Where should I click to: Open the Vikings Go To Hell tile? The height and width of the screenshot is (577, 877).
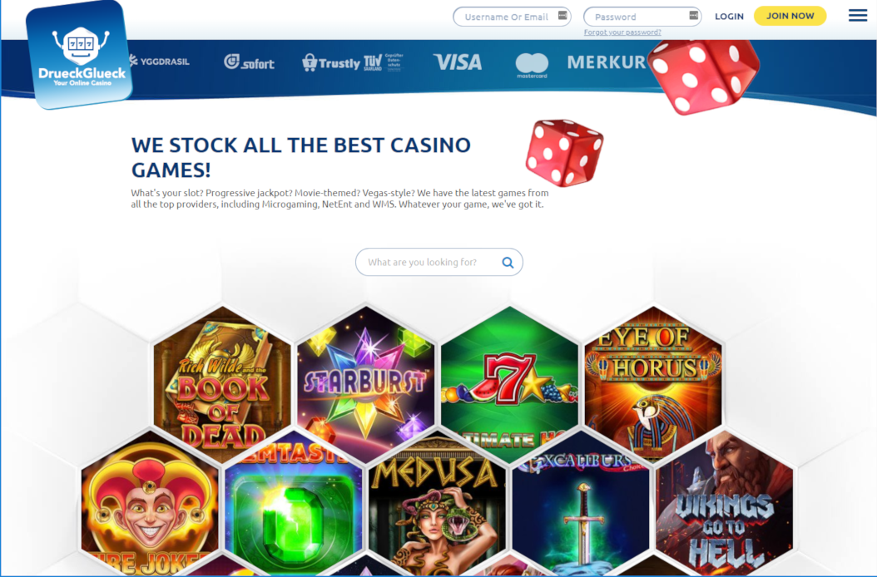tap(724, 503)
